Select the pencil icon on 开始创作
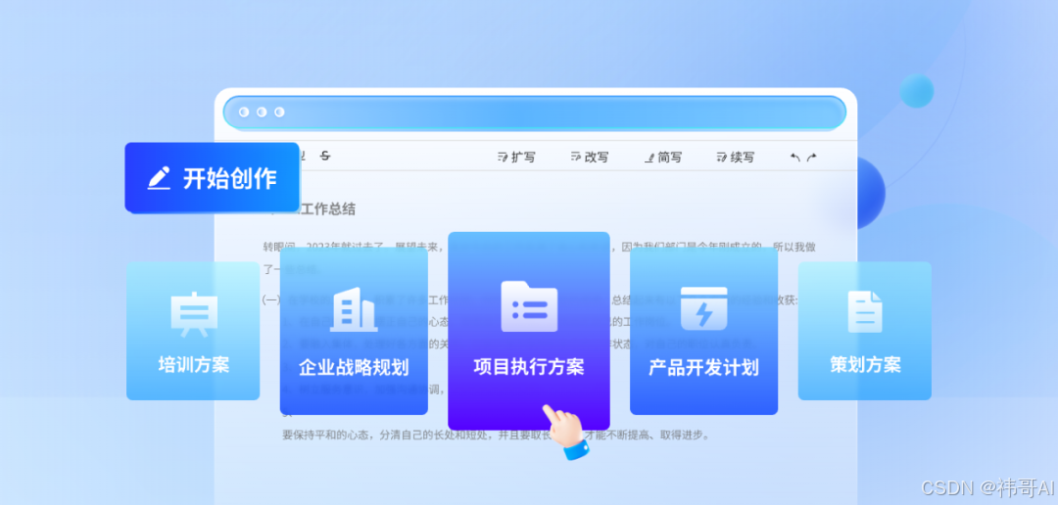 tap(159, 178)
